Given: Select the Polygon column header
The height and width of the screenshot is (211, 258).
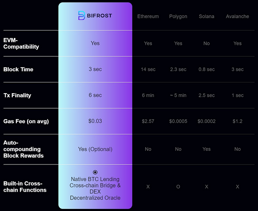Looking at the screenshot, I should [178, 16].
